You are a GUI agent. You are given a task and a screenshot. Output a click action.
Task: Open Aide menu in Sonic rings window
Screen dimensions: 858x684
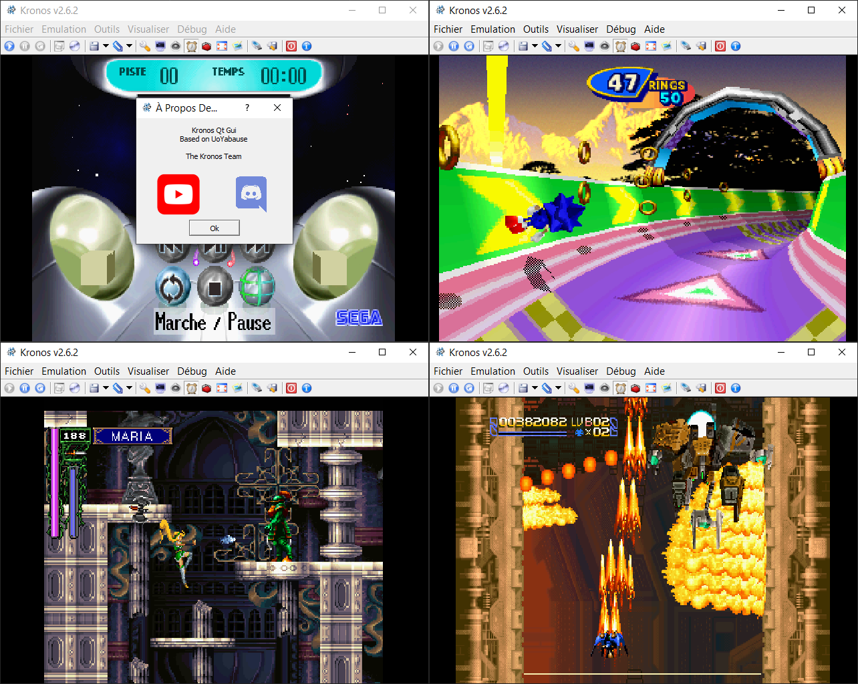pos(654,29)
